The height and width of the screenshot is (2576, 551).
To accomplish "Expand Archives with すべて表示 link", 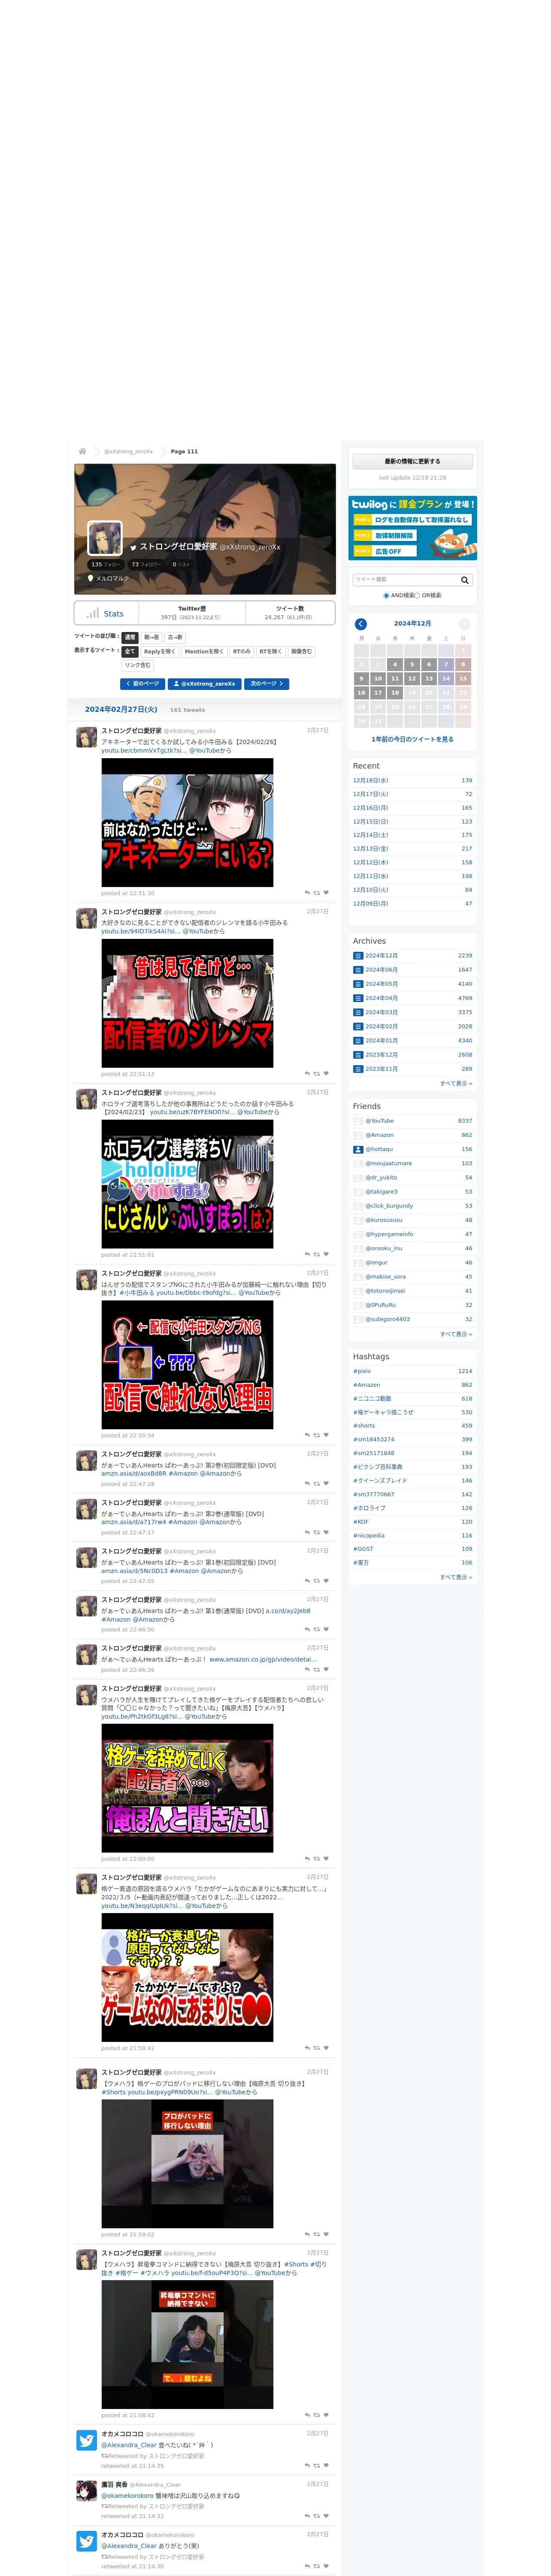I will coord(456,1083).
